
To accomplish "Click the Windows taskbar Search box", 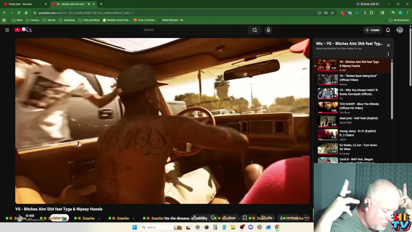I will tap(163, 227).
